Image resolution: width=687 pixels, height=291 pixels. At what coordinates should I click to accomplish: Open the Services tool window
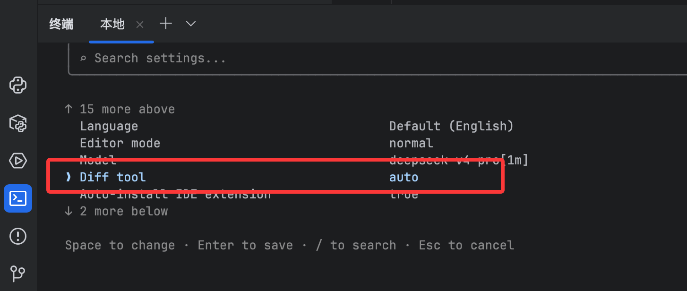click(18, 161)
